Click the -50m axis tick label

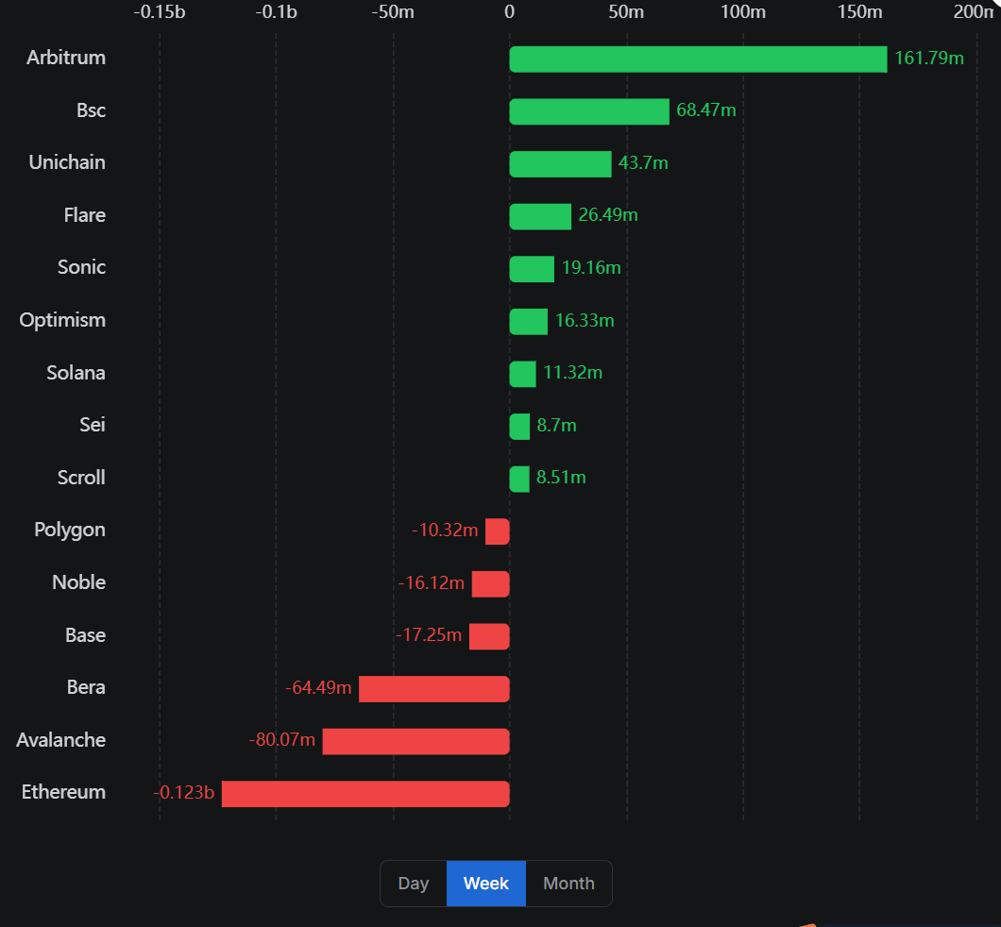(x=393, y=11)
